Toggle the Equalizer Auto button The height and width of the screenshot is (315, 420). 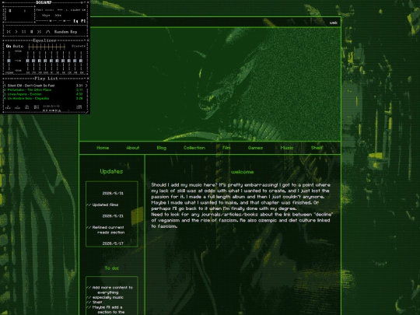(x=18, y=46)
